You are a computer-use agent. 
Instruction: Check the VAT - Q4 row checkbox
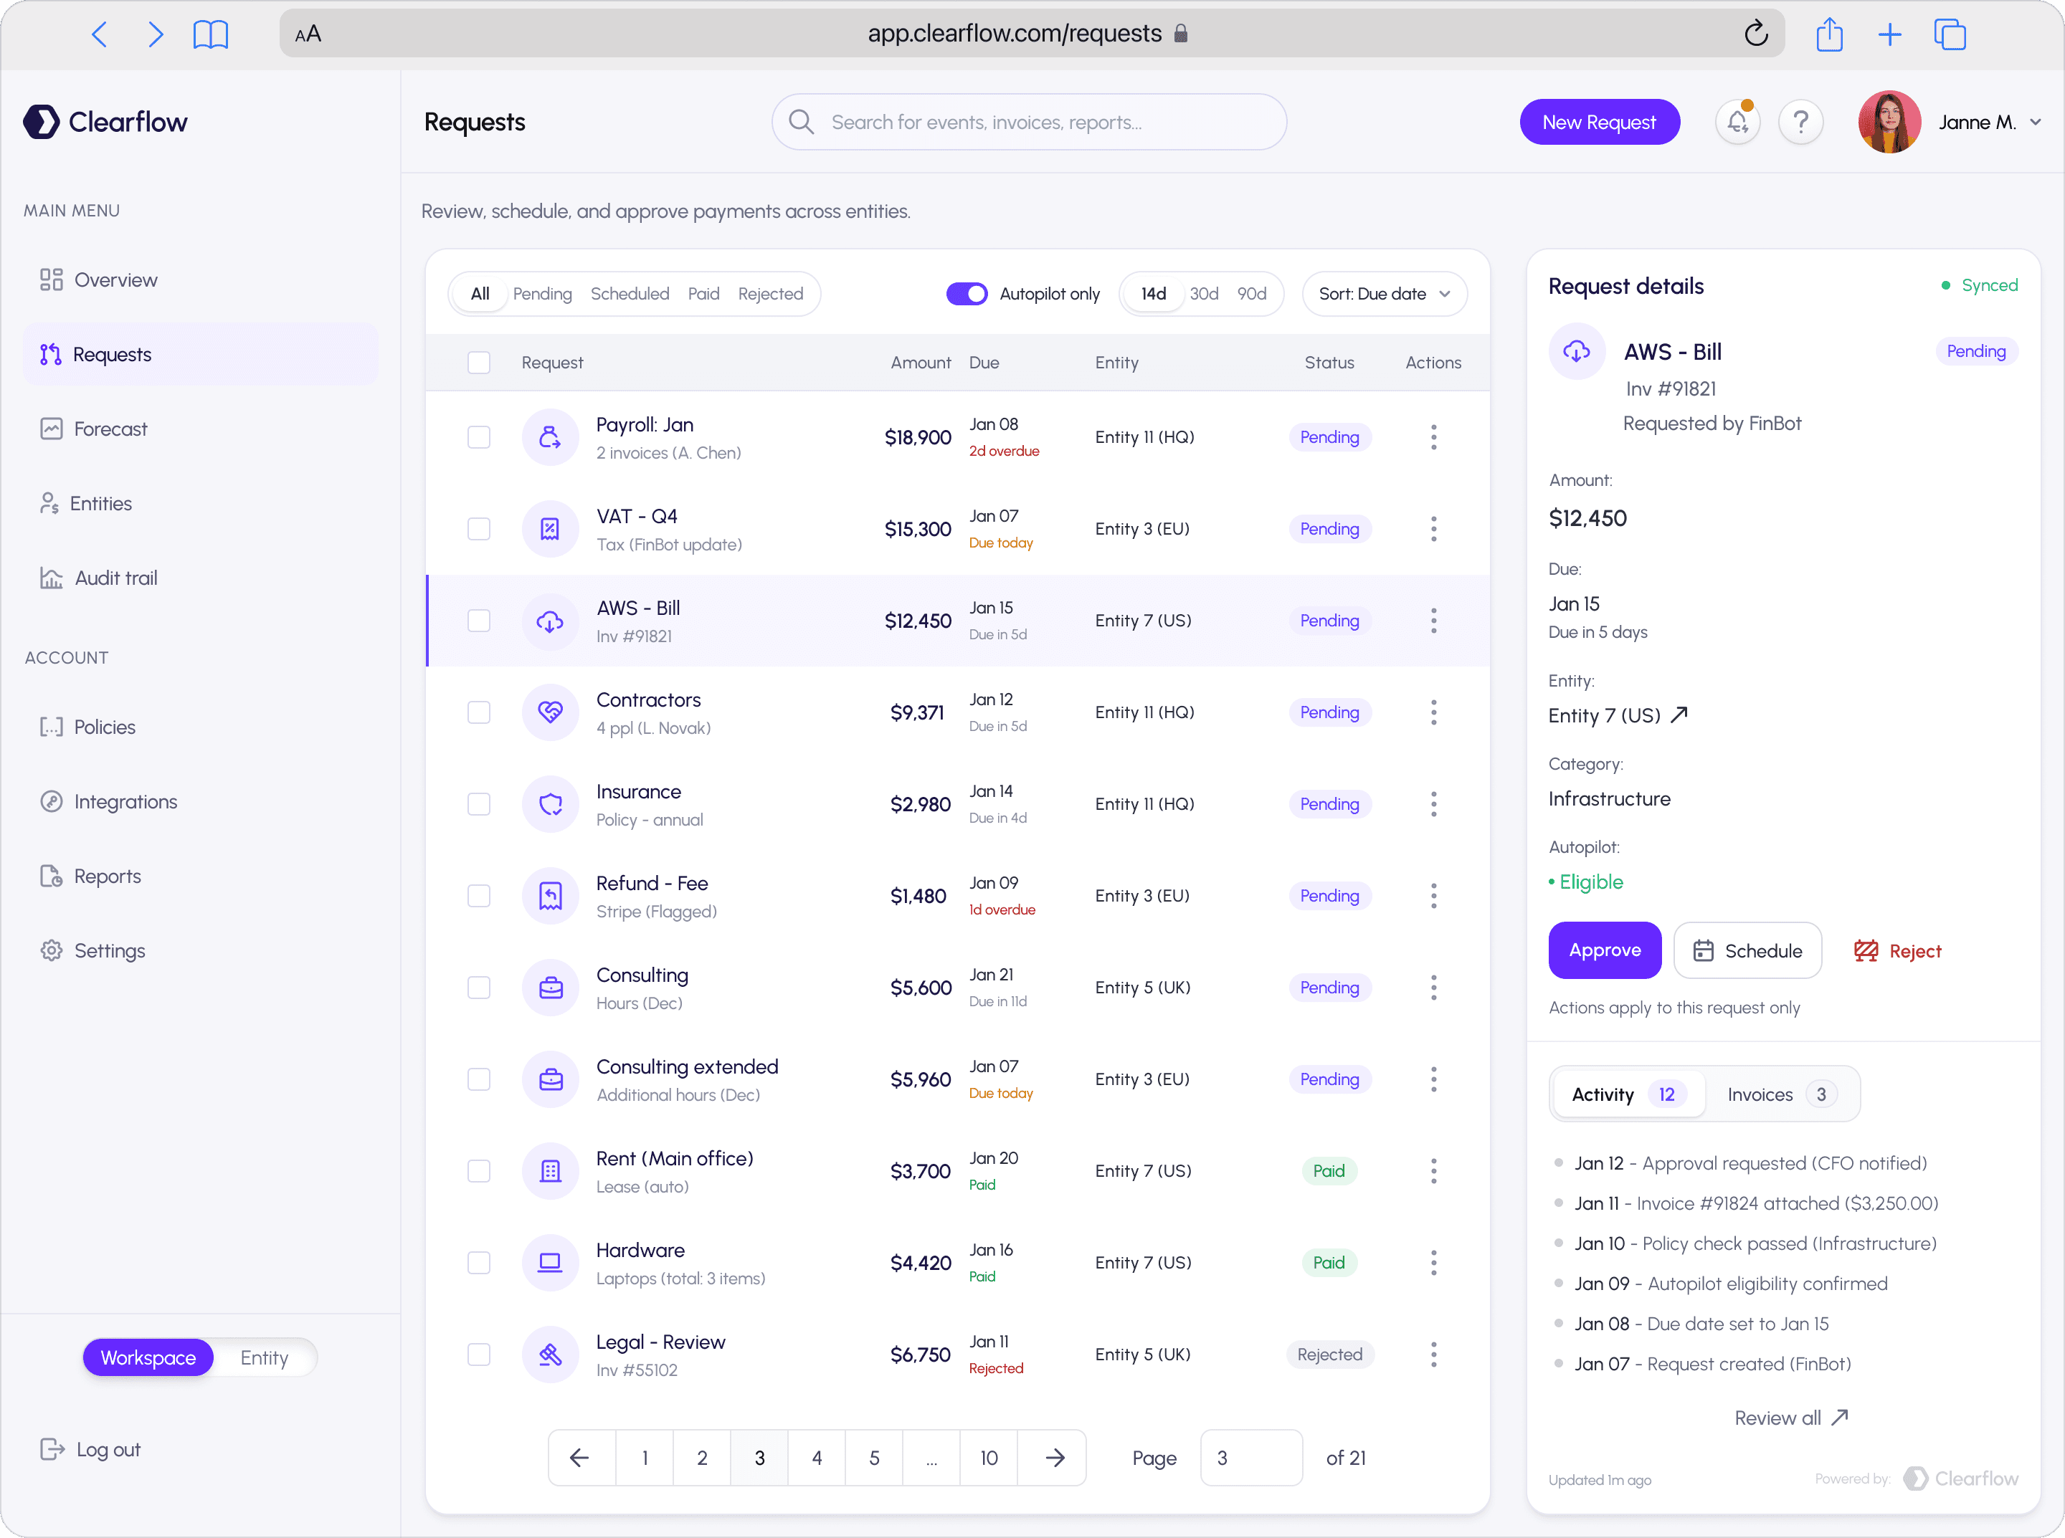(x=479, y=529)
